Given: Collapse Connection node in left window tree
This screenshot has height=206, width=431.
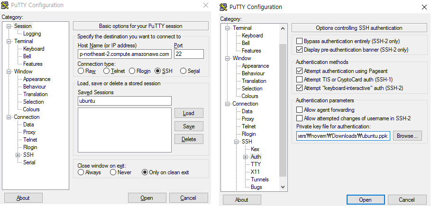Looking at the screenshot, I should pos(9,117).
